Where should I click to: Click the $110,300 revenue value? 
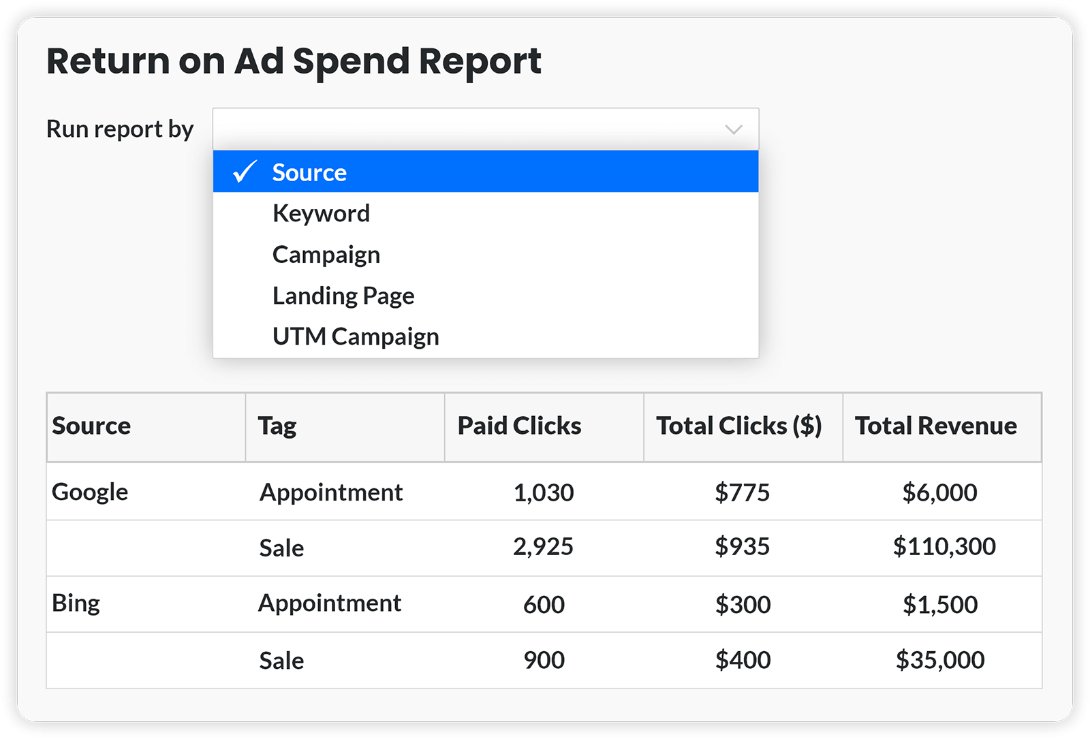[944, 546]
